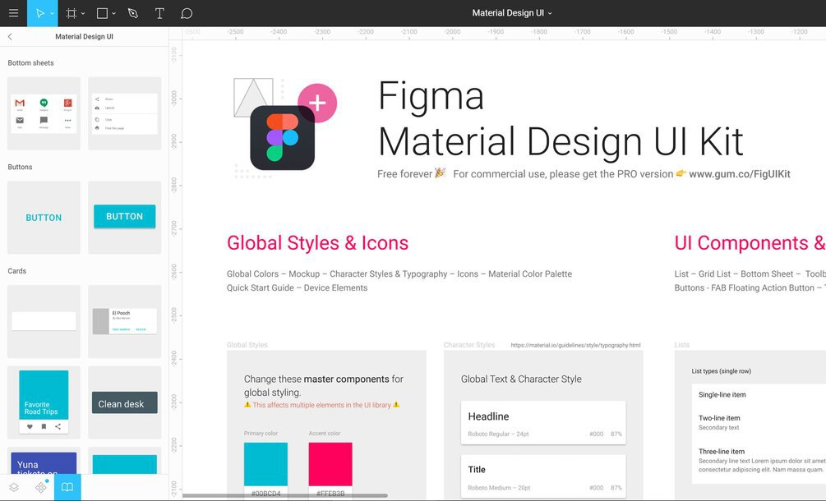Viewport: 826px width, 501px height.
Task: Expand the Move tool options chevron
Action: 52,14
